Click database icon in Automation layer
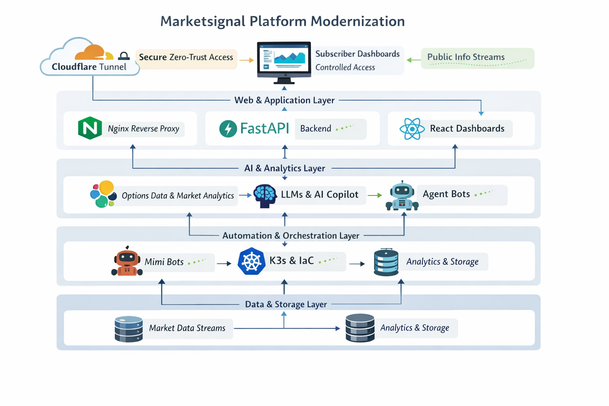609x406 pixels. click(386, 262)
